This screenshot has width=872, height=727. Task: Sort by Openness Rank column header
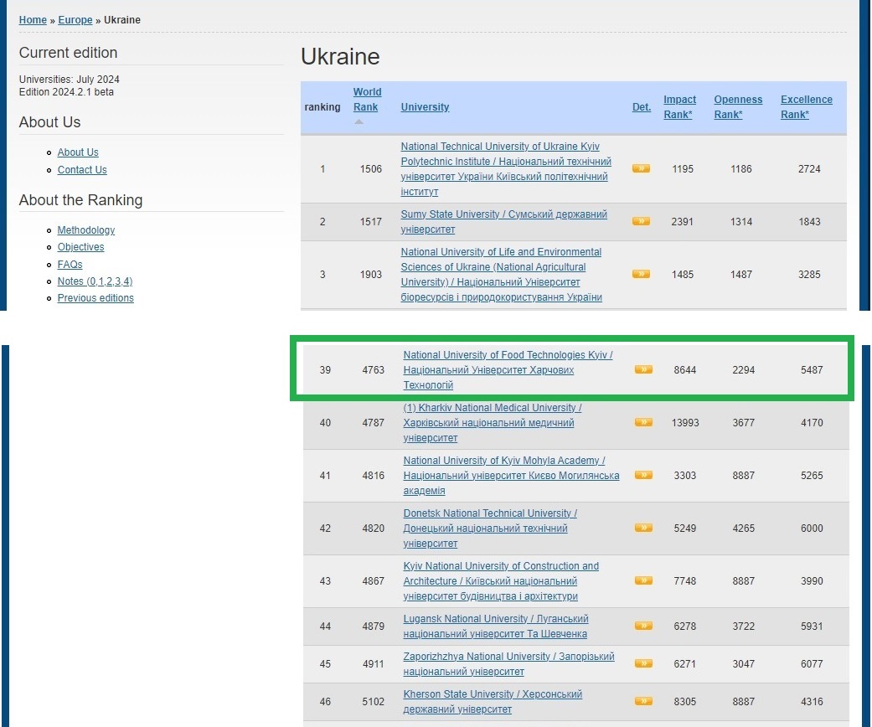point(737,106)
